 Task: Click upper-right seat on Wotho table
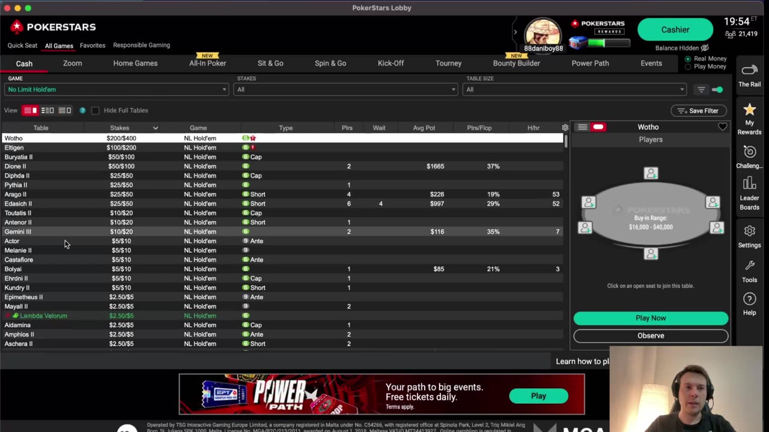click(x=713, y=203)
